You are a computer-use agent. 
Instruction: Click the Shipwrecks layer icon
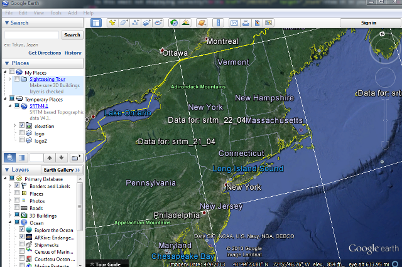click(x=29, y=244)
